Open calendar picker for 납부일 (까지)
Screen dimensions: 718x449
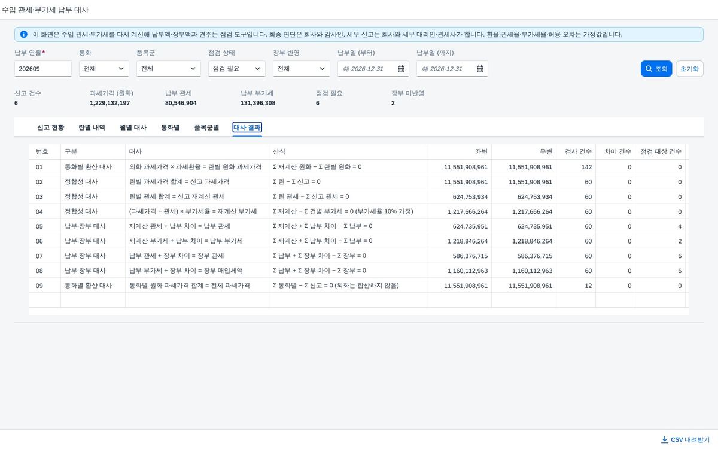[x=480, y=69]
